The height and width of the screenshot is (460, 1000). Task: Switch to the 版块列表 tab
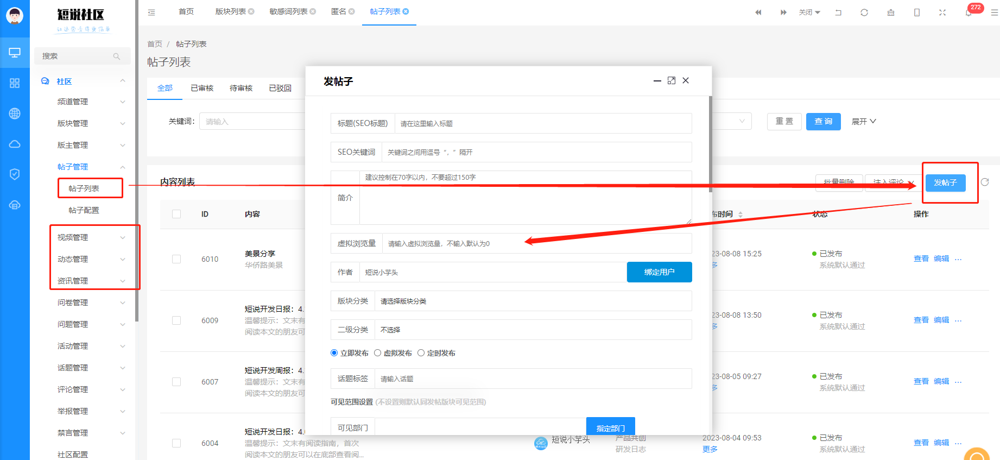coord(231,11)
